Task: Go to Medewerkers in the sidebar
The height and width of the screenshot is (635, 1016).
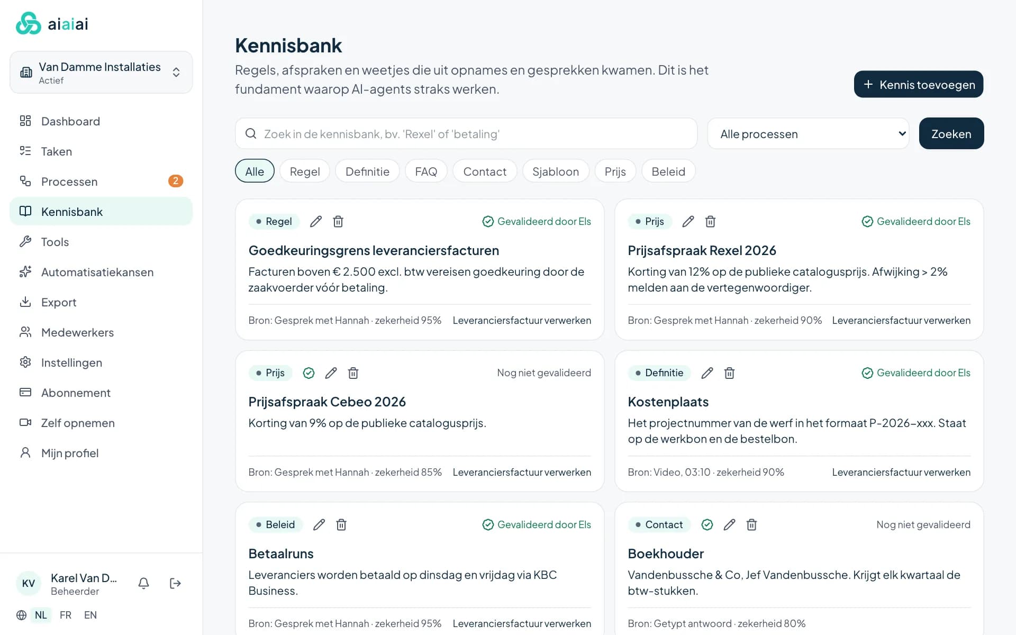Action: click(101, 332)
